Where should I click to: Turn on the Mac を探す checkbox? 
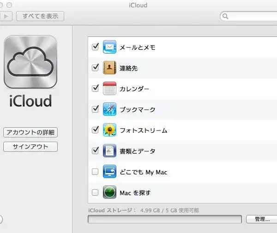point(95,193)
